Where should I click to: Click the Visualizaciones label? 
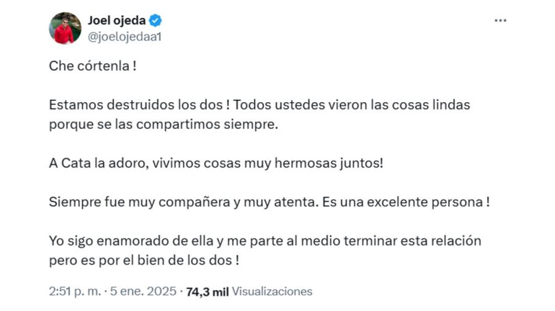[x=272, y=292]
